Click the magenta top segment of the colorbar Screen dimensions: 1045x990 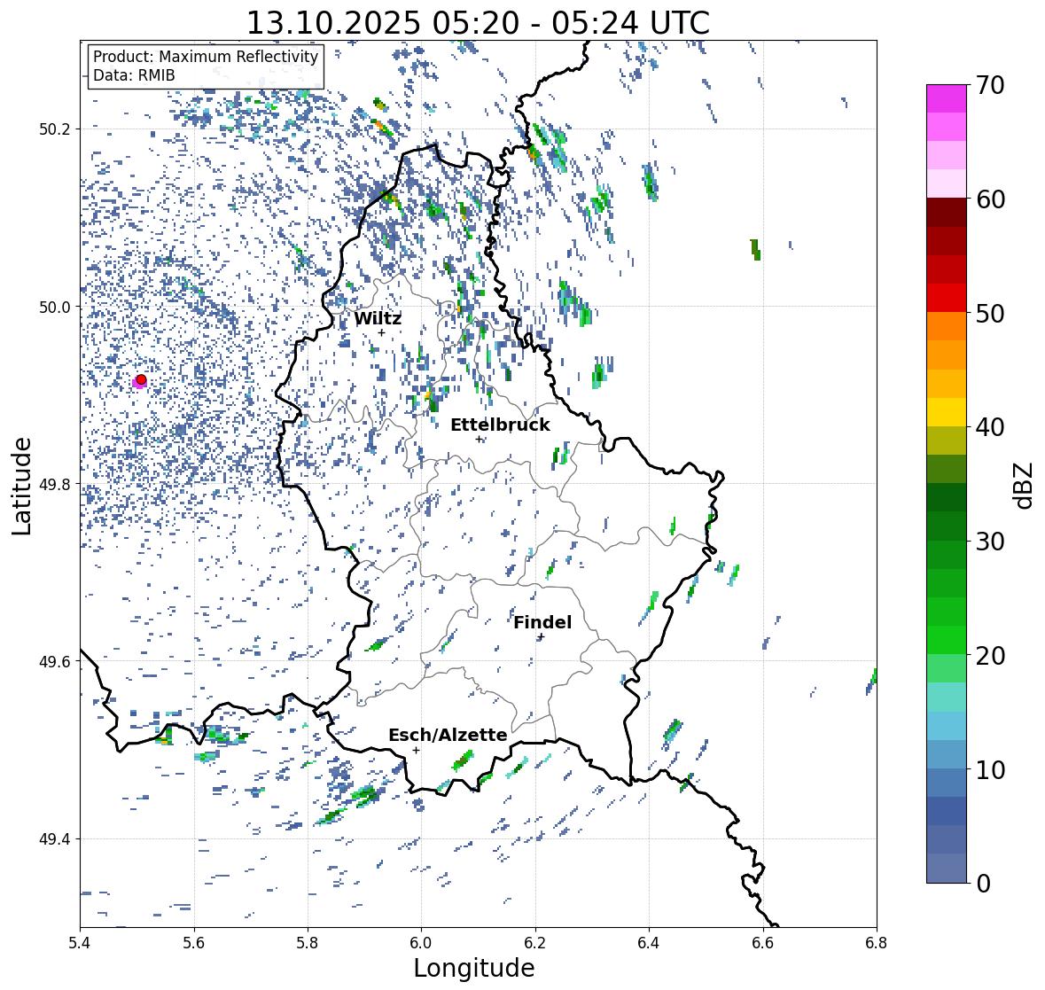[947, 98]
